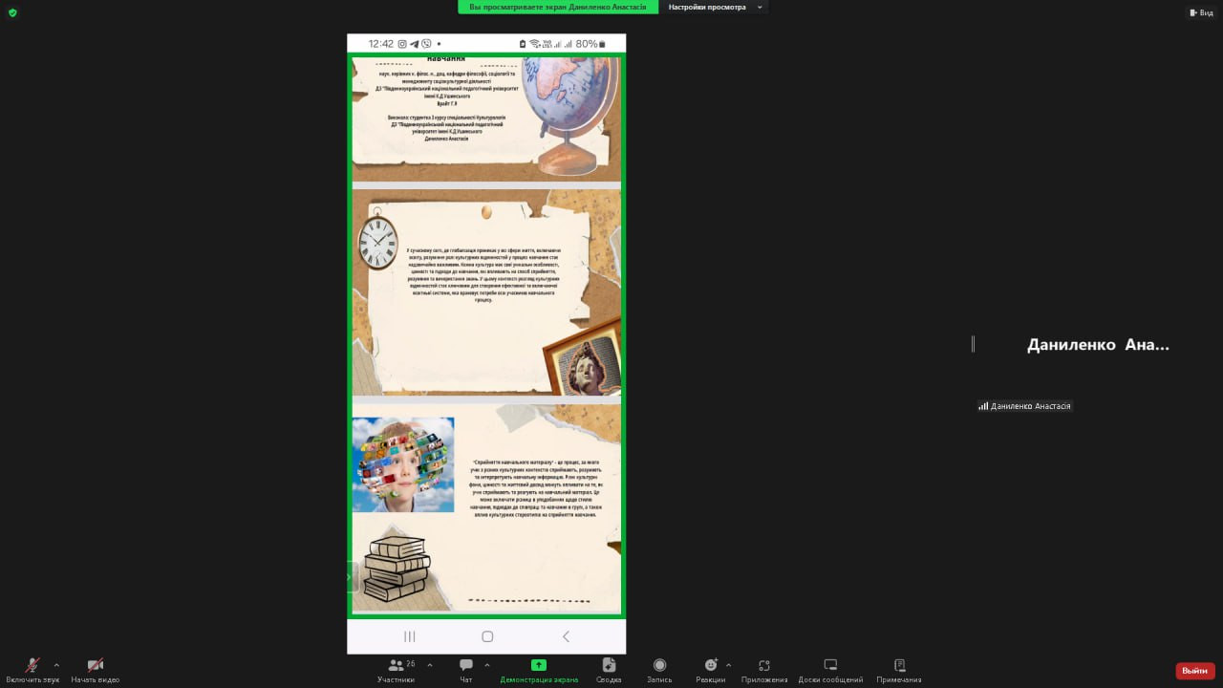Tap the Viber notification icon in status bar
This screenshot has width=1223, height=688.
tap(426, 44)
